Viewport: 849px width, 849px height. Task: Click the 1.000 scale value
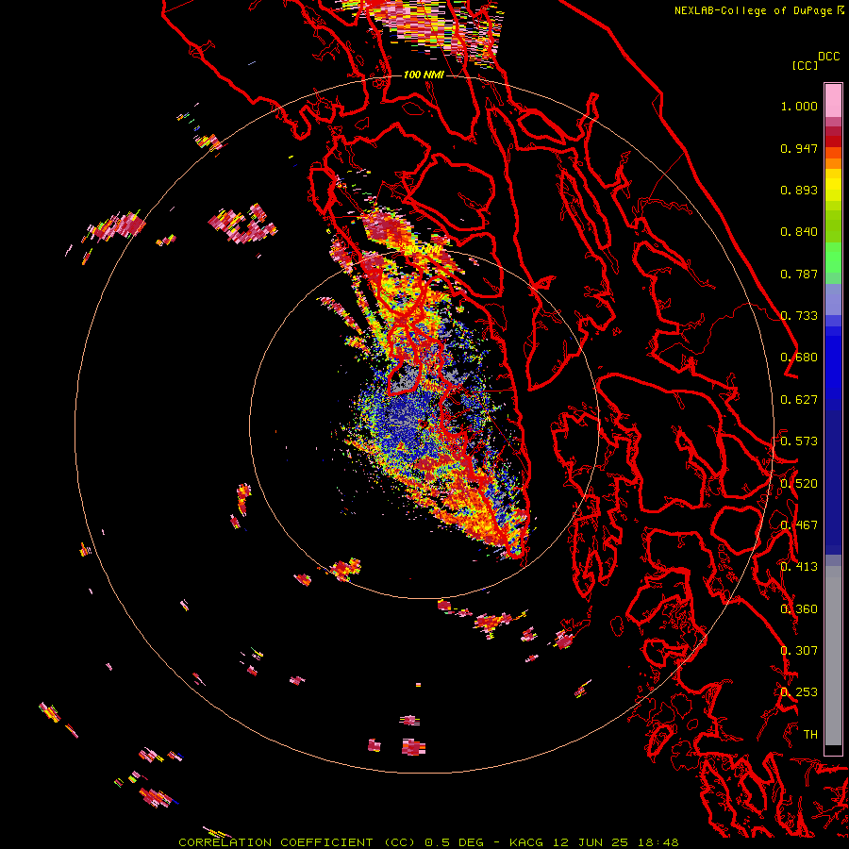click(799, 106)
